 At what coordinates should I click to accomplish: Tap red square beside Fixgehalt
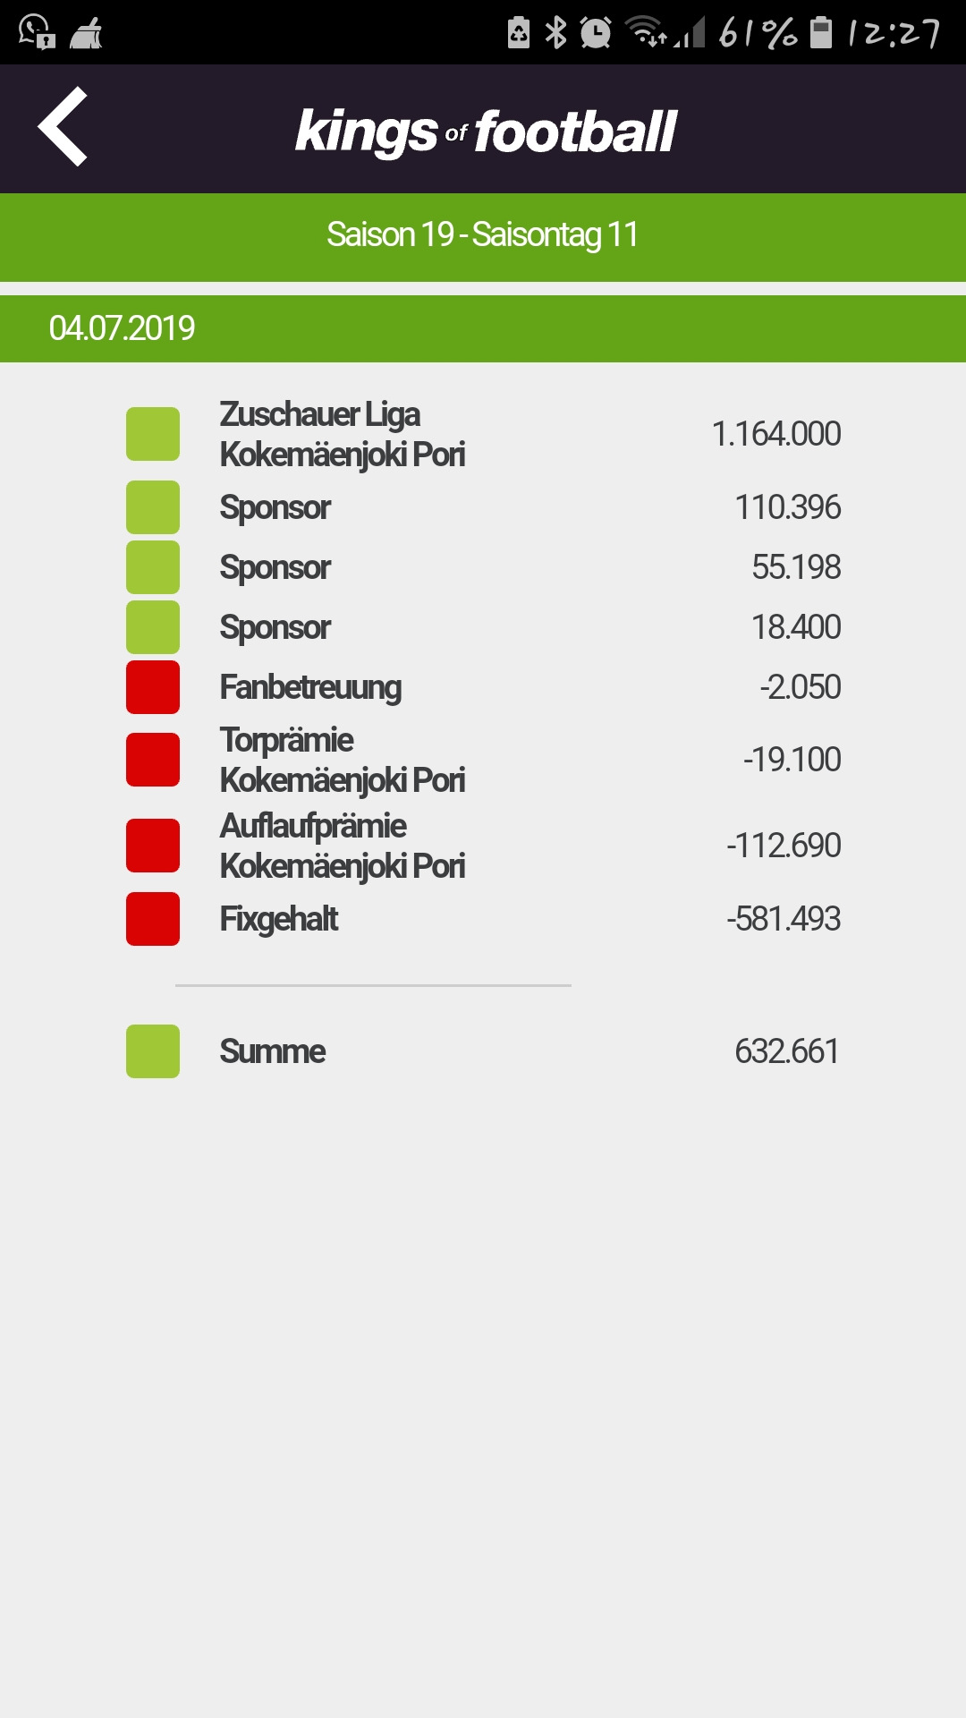(x=153, y=919)
